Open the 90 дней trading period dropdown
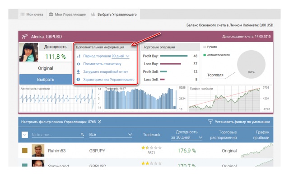This screenshot has height=175, width=289. pos(121,56)
